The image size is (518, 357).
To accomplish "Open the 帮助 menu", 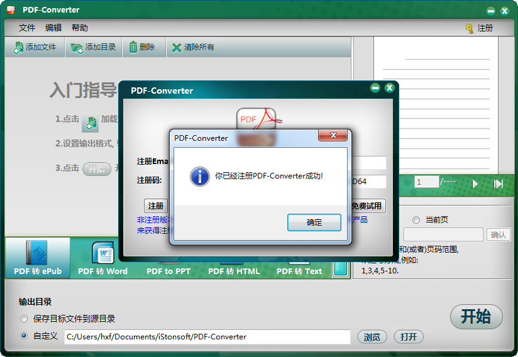I will tap(80, 28).
